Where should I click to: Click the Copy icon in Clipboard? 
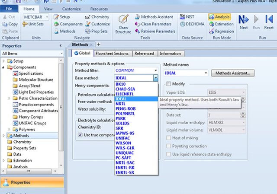5,24
